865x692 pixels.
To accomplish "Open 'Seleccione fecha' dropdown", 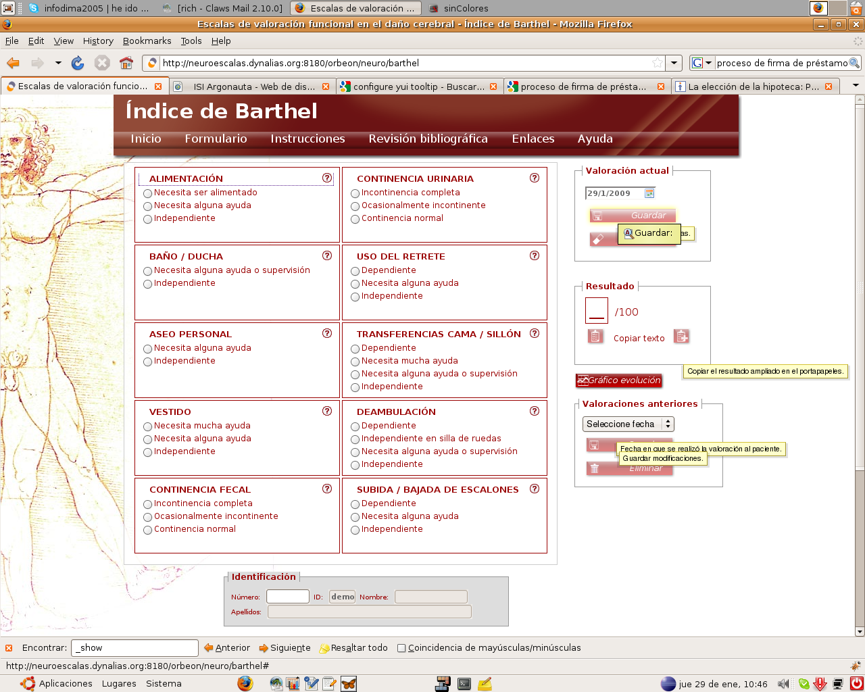I will click(628, 424).
